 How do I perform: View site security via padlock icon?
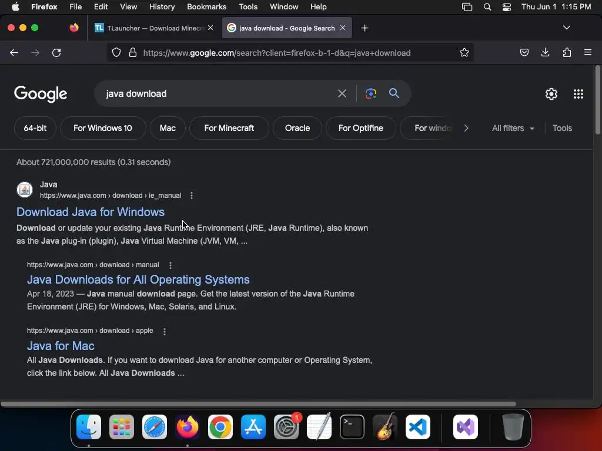(x=133, y=52)
